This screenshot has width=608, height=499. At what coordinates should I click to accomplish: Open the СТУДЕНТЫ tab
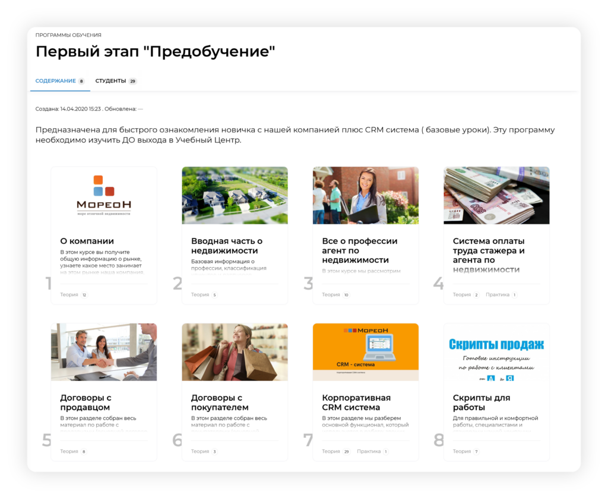[x=116, y=81]
